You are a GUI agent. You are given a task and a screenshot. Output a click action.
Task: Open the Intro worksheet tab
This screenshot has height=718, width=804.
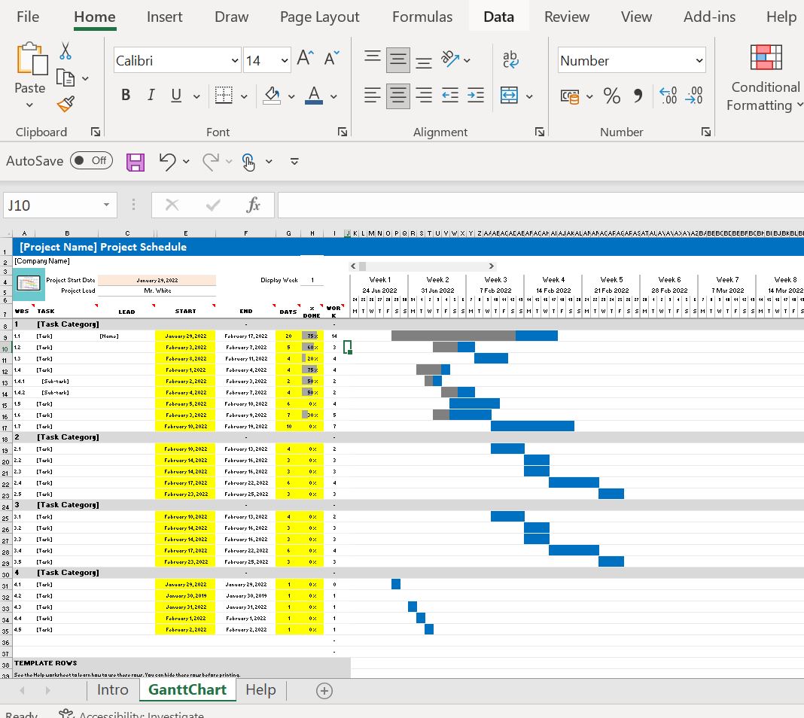(x=112, y=690)
